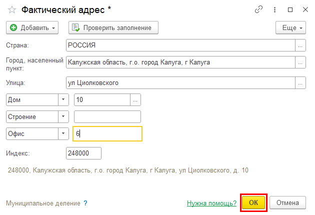
Task: Expand the Дом type dropdown arrow
Action: [x=63, y=100]
